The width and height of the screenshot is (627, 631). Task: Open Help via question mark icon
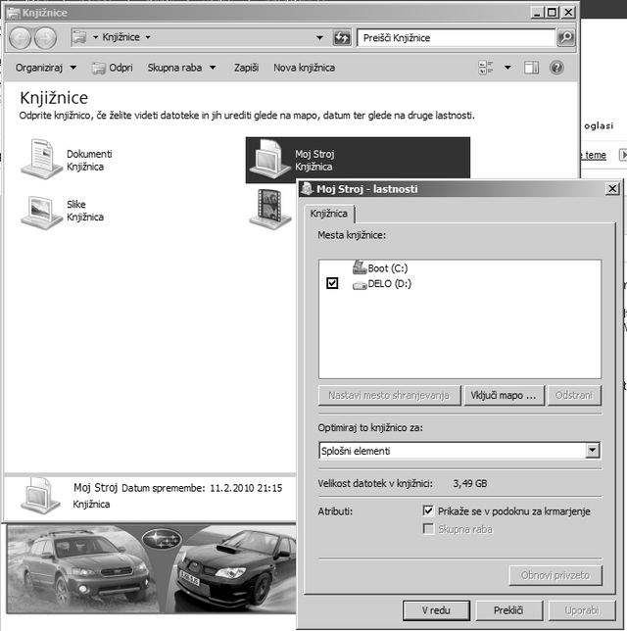(x=556, y=68)
